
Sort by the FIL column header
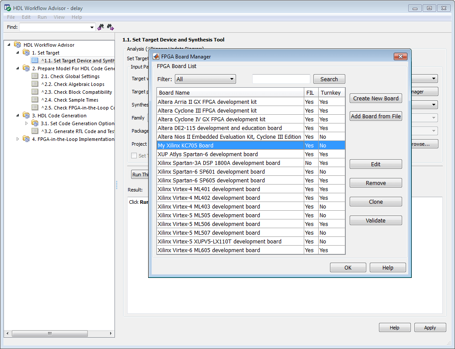[x=311, y=92]
